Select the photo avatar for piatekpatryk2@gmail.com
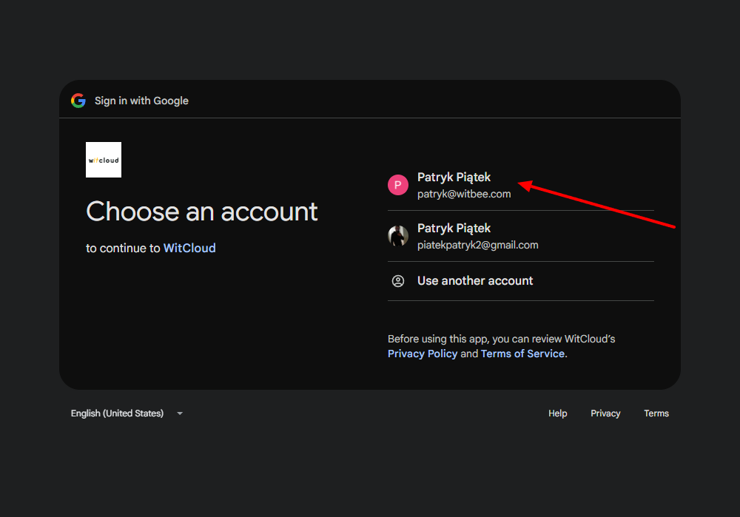This screenshot has width=740, height=517. pyautogui.click(x=398, y=236)
